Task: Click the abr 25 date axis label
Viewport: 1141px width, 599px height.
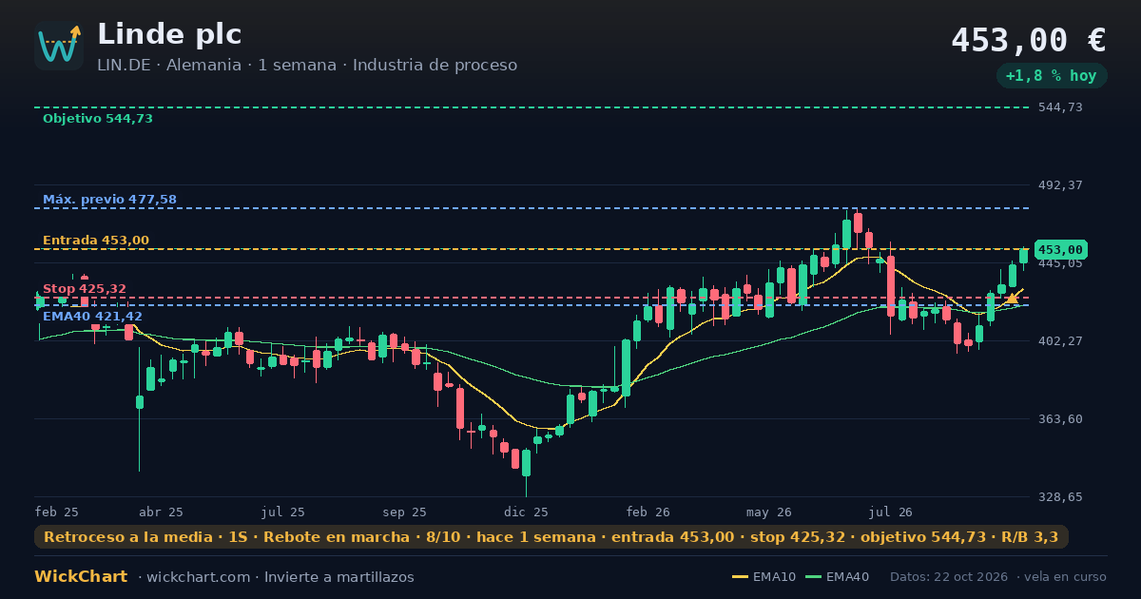Action: 161,512
